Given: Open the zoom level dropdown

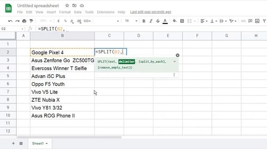Looking at the screenshot, I should 45,21.
